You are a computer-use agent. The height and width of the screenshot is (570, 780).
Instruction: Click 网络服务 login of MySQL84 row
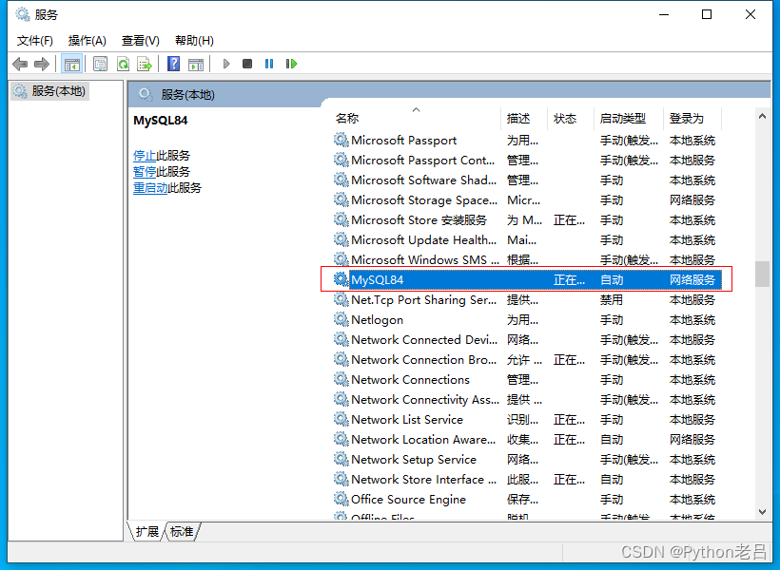click(692, 280)
